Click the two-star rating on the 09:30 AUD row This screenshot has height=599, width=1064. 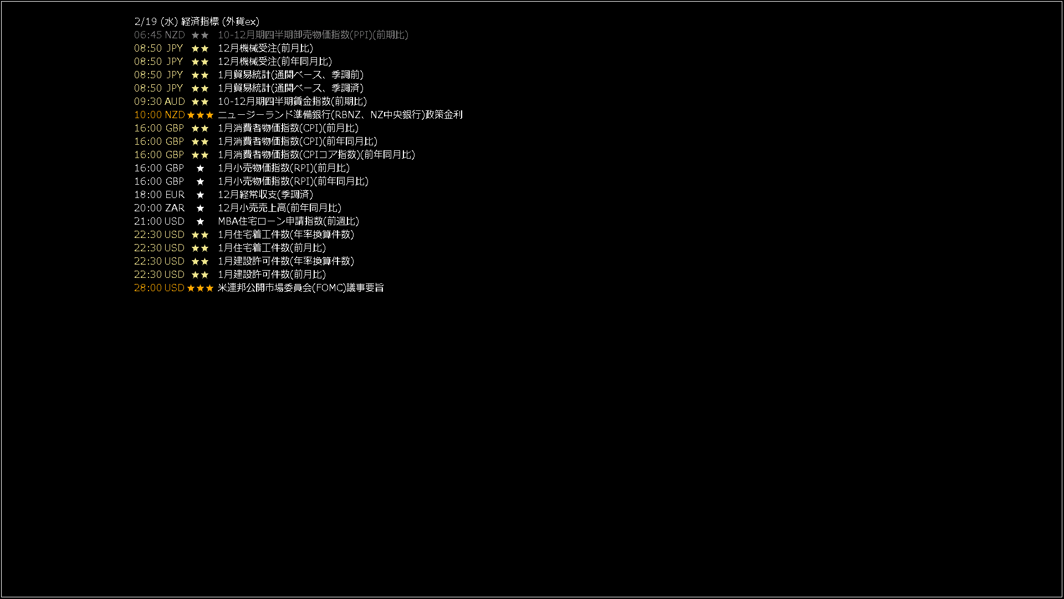(x=200, y=101)
